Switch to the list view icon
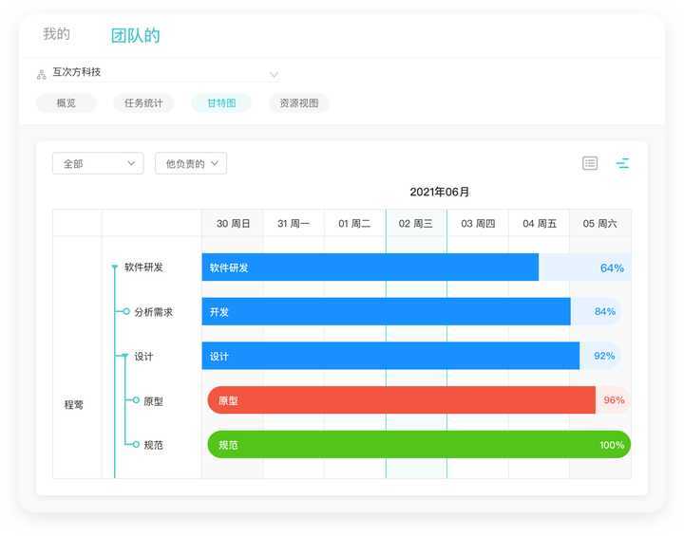The width and height of the screenshot is (684, 536). tap(590, 163)
